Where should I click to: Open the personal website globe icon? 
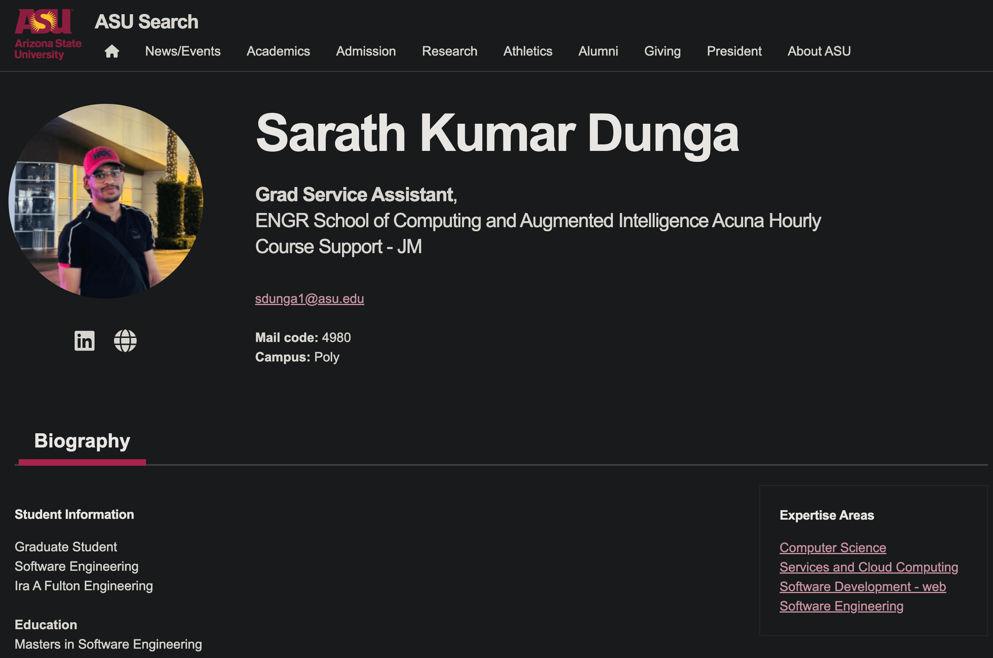point(125,340)
